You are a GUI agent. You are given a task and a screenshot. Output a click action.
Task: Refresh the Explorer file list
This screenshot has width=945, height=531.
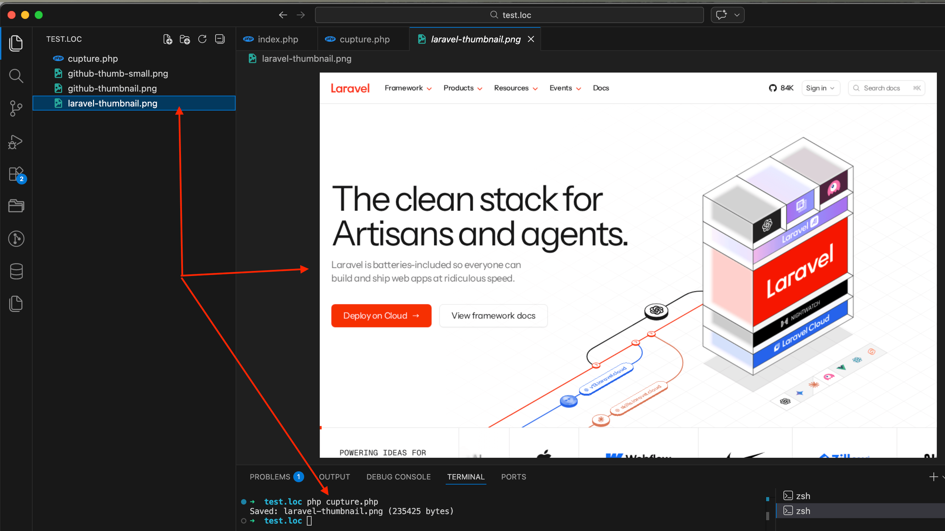202,39
